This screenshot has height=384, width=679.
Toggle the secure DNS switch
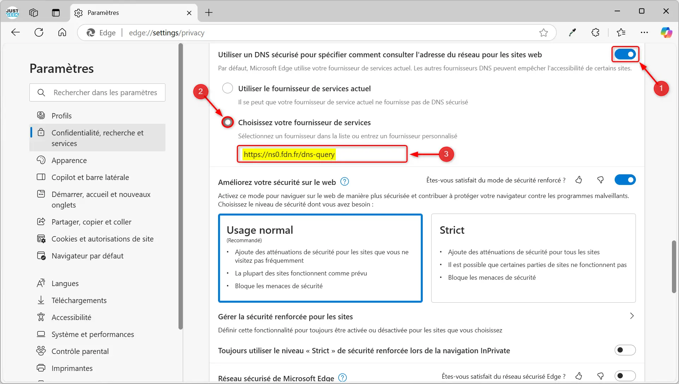click(625, 54)
